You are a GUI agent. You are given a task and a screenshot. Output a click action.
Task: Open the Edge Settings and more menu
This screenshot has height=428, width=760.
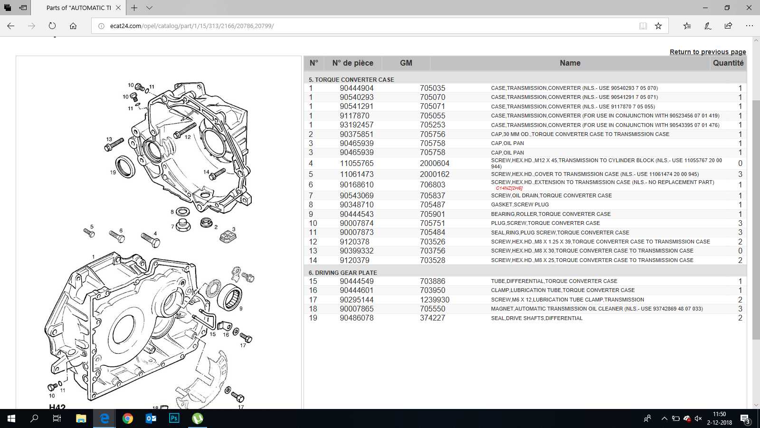tap(749, 26)
